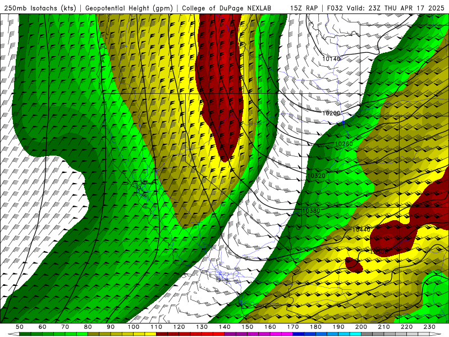Click the 10380 height contour label
The height and width of the screenshot is (337, 449).
click(x=311, y=211)
